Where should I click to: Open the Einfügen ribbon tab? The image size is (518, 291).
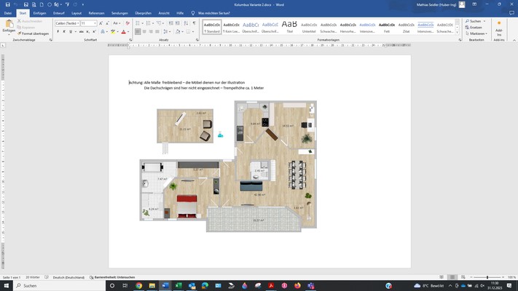click(x=39, y=13)
